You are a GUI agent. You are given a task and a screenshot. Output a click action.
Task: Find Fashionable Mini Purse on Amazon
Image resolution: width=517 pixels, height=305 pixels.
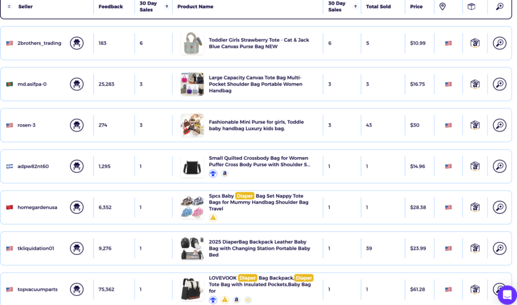(x=475, y=125)
